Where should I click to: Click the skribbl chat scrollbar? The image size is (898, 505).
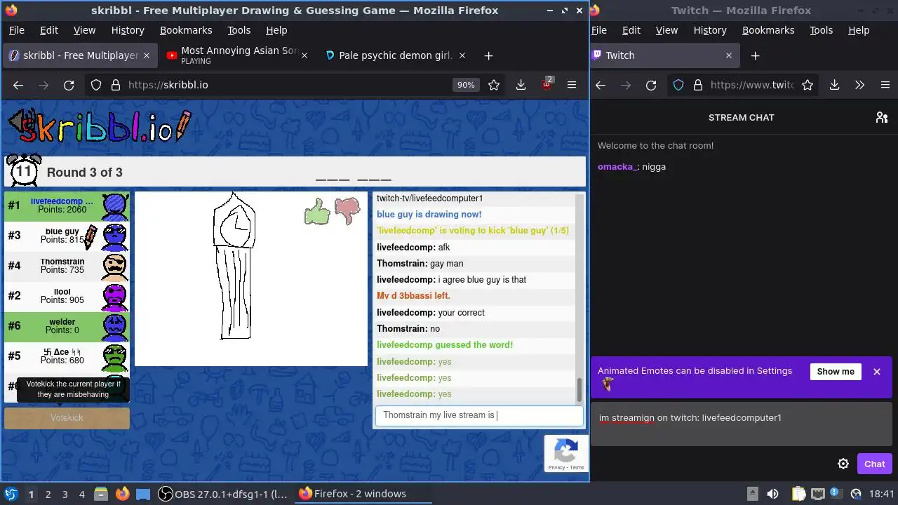tap(579, 390)
